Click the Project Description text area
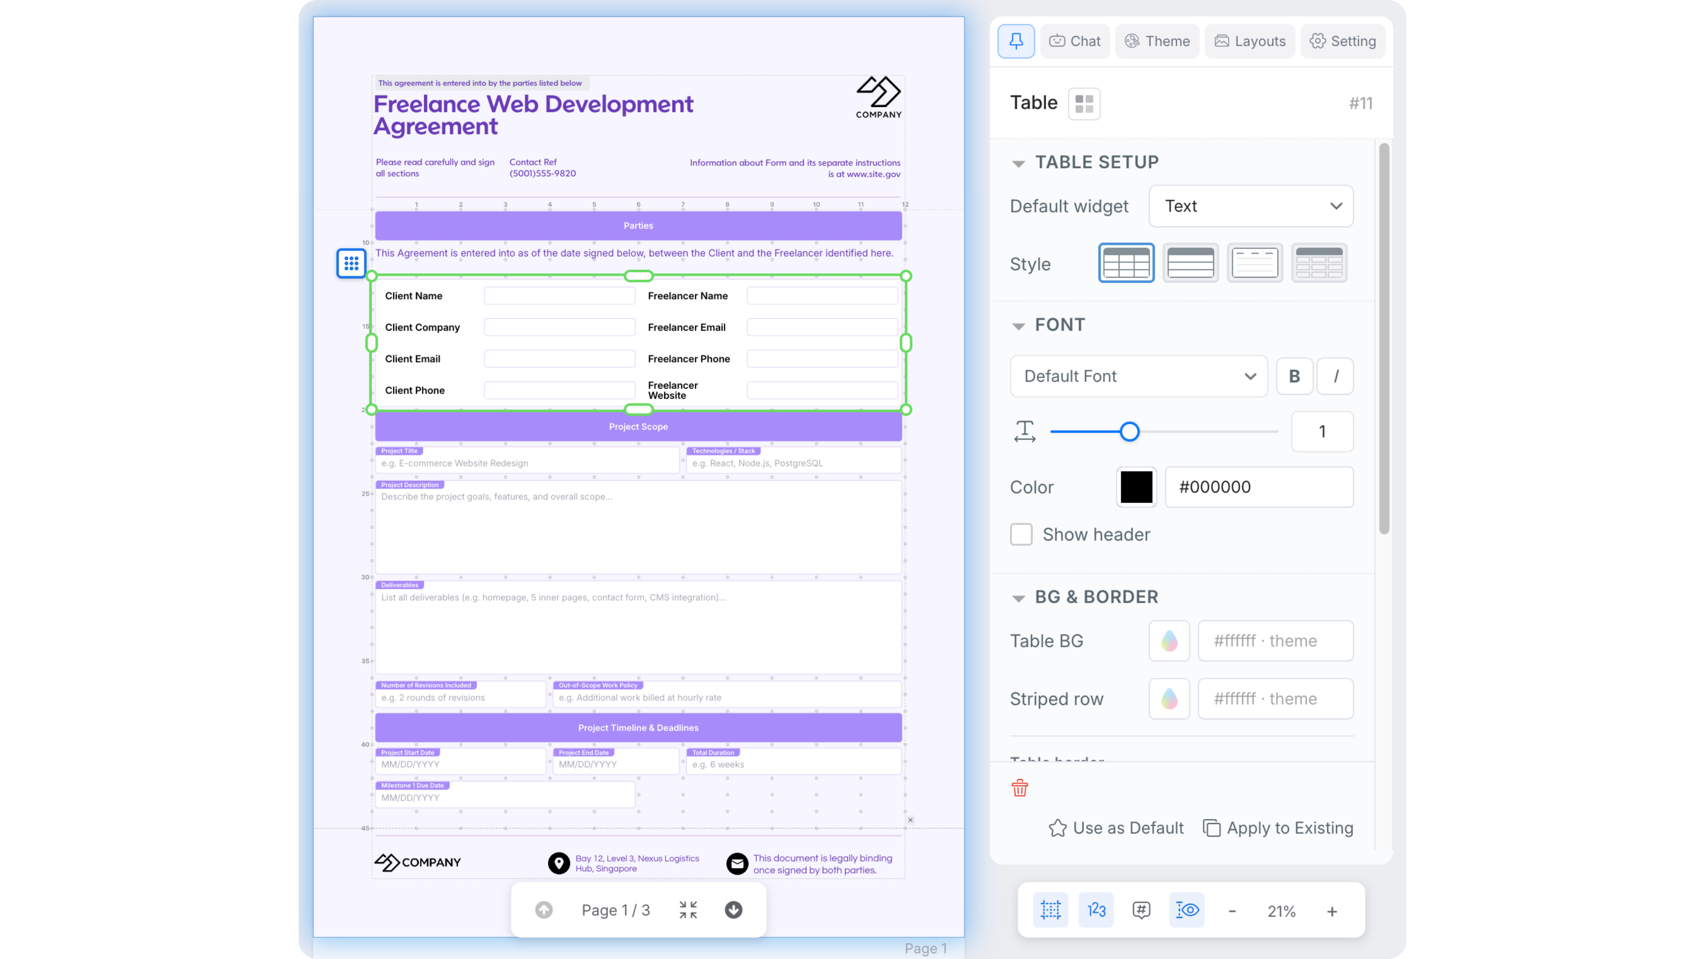 638,527
